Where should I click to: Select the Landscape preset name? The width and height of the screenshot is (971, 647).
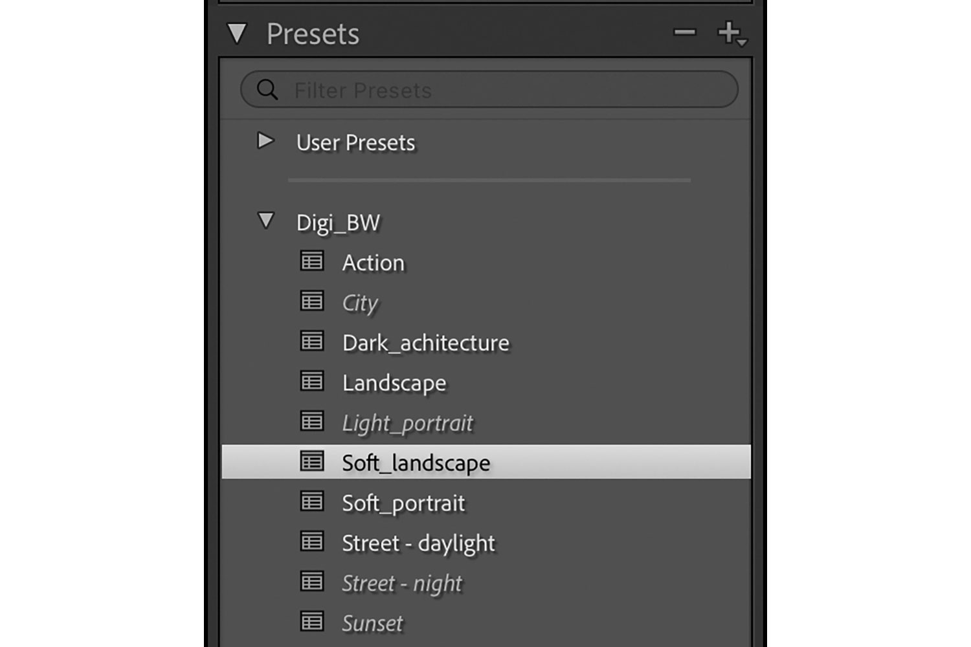click(x=394, y=383)
